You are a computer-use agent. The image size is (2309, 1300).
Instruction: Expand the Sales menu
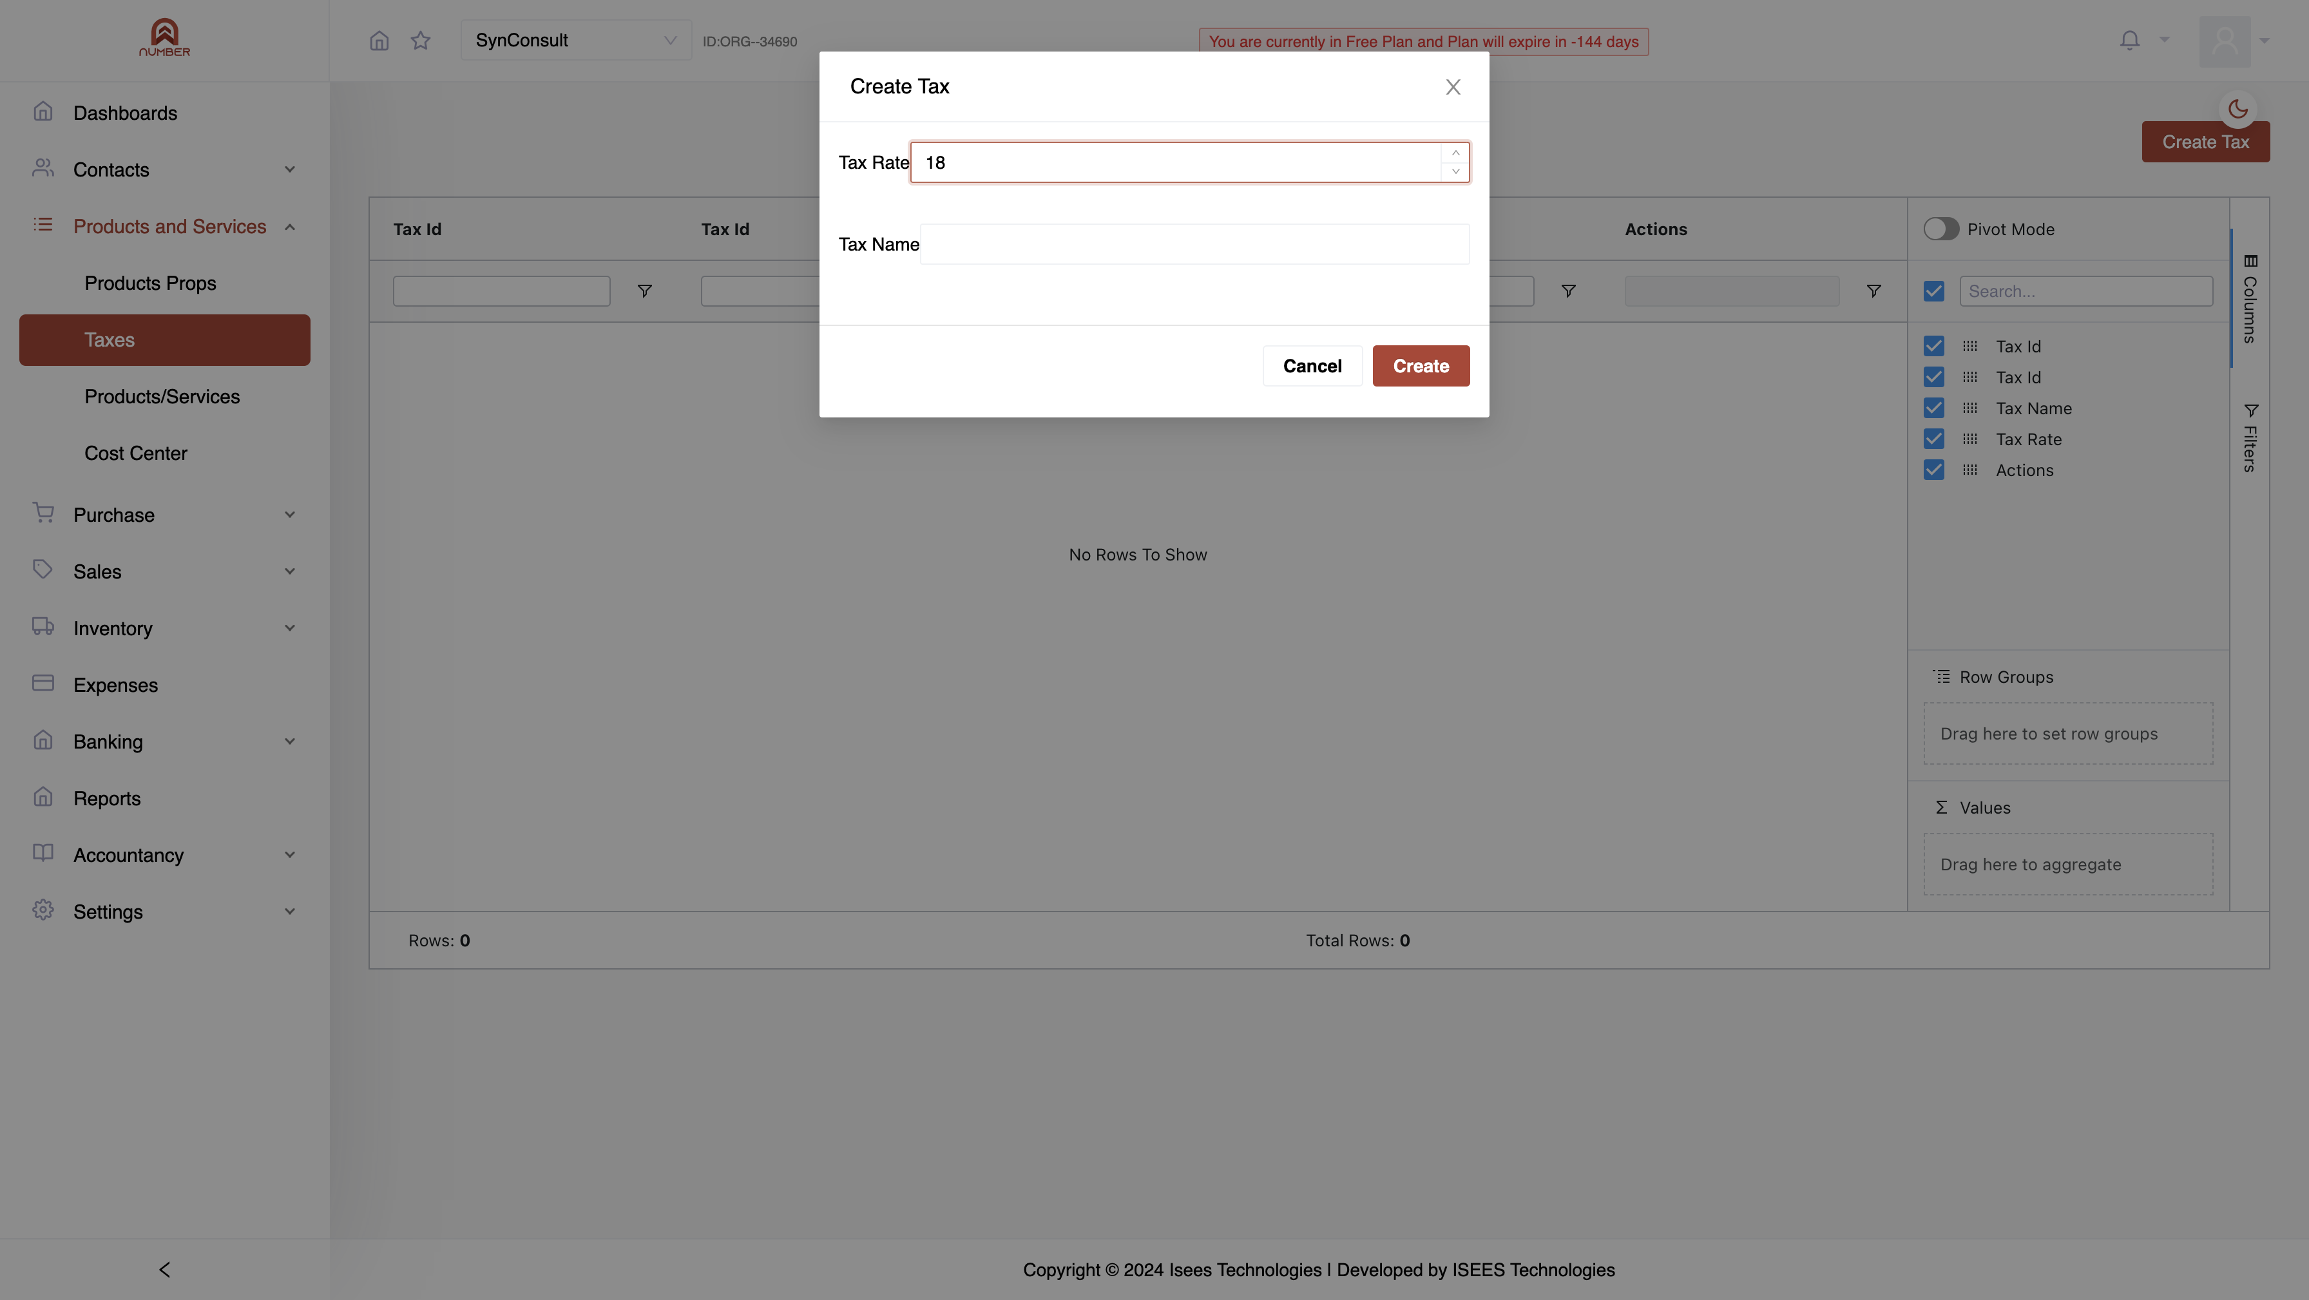(165, 571)
